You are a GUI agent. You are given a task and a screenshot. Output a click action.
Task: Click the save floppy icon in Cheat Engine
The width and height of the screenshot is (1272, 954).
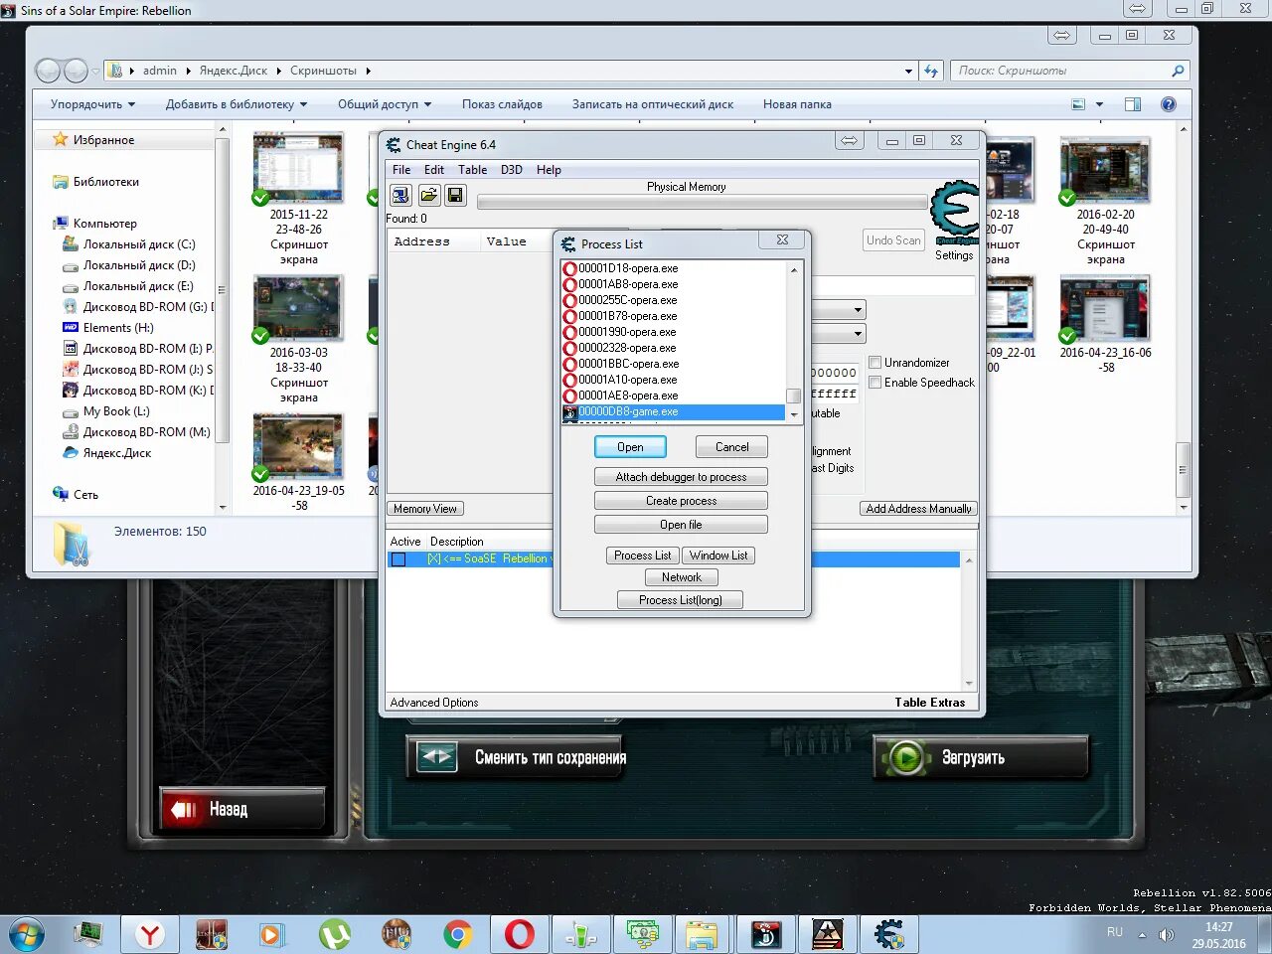455,195
